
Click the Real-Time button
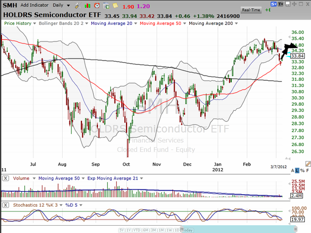(x=251, y=10)
